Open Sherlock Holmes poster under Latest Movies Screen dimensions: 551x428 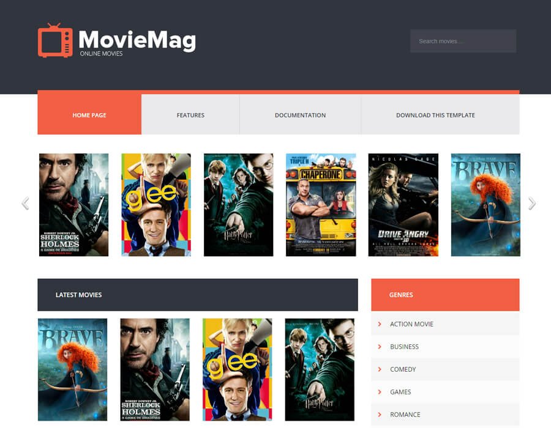click(155, 369)
